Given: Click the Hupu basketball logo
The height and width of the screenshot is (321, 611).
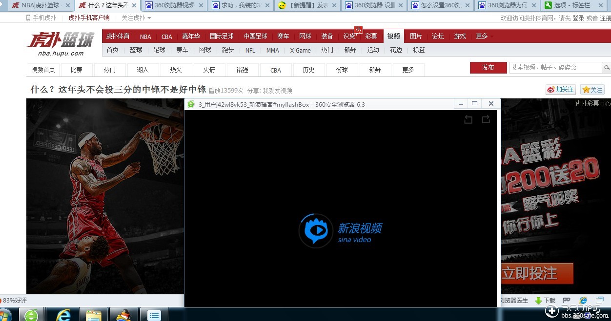Looking at the screenshot, I should pos(61,43).
